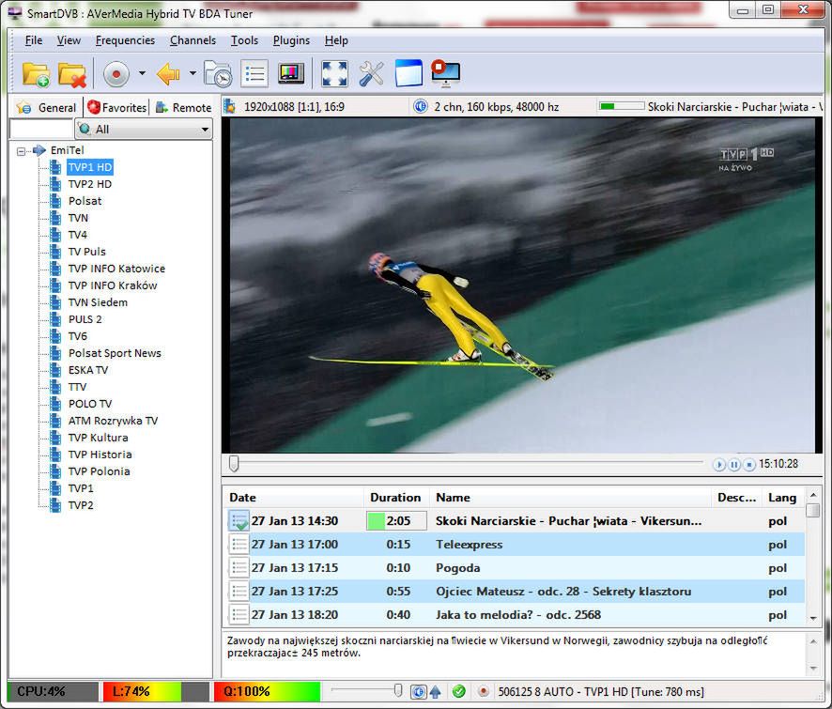Click the Skoki Narciarskie row schedule icon
This screenshot has width=832, height=709.
point(239,521)
